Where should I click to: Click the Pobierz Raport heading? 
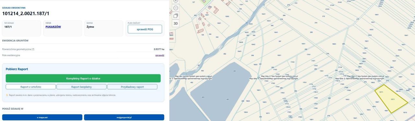pos(17,69)
